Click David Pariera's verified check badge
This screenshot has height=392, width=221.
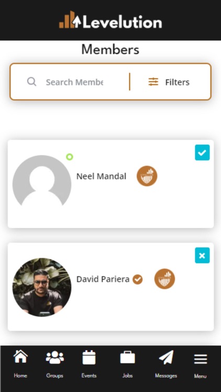coord(138,279)
